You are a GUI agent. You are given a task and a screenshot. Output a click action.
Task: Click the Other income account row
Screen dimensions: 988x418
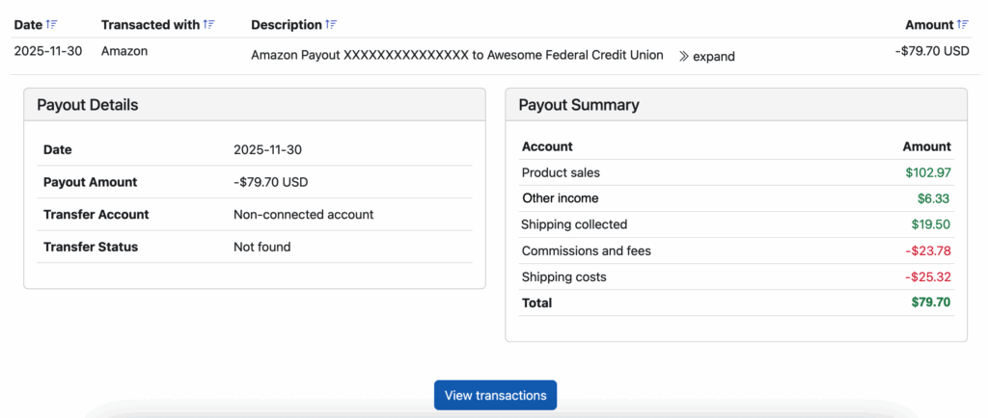coord(560,198)
